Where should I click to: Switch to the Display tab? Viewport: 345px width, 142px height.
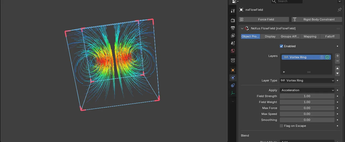(x=270, y=36)
